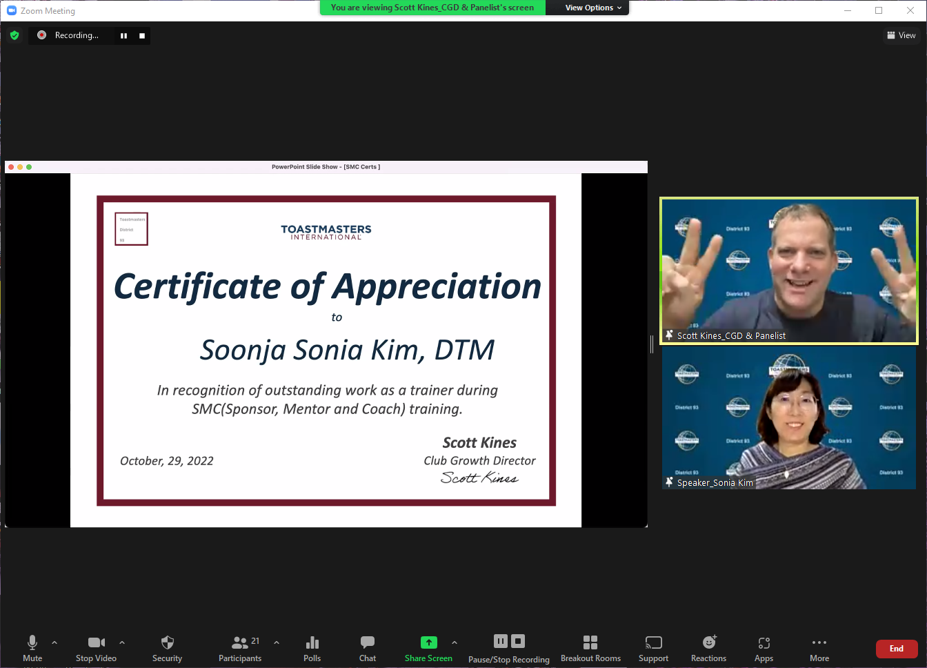This screenshot has width=927, height=668.
Task: Click the 'Certificate of Appreciation' heading
Action: coord(328,286)
